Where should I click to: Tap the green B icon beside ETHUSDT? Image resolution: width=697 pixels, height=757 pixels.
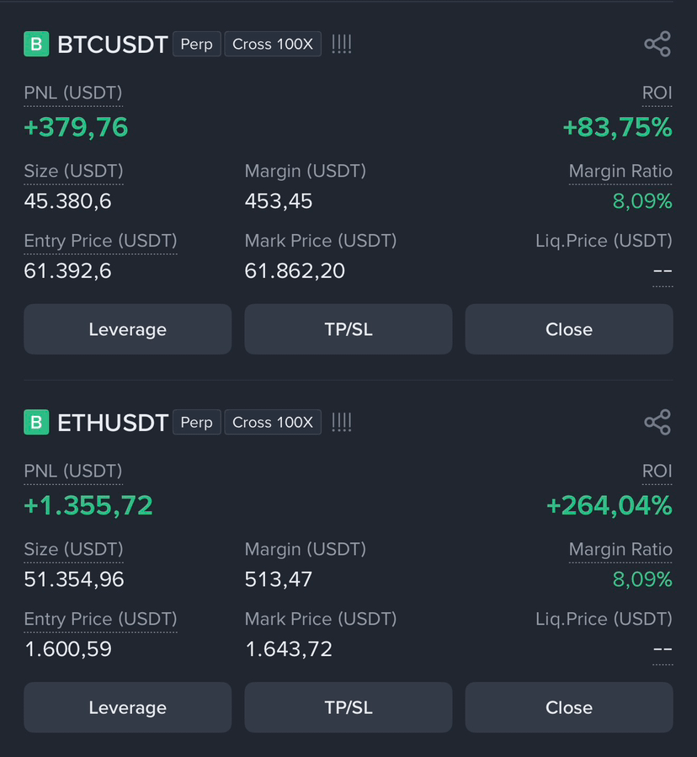(x=36, y=422)
